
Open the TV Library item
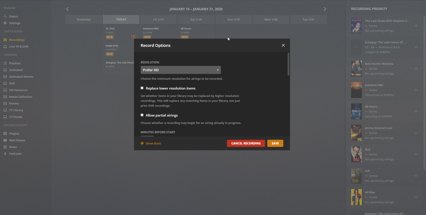click(x=13, y=110)
